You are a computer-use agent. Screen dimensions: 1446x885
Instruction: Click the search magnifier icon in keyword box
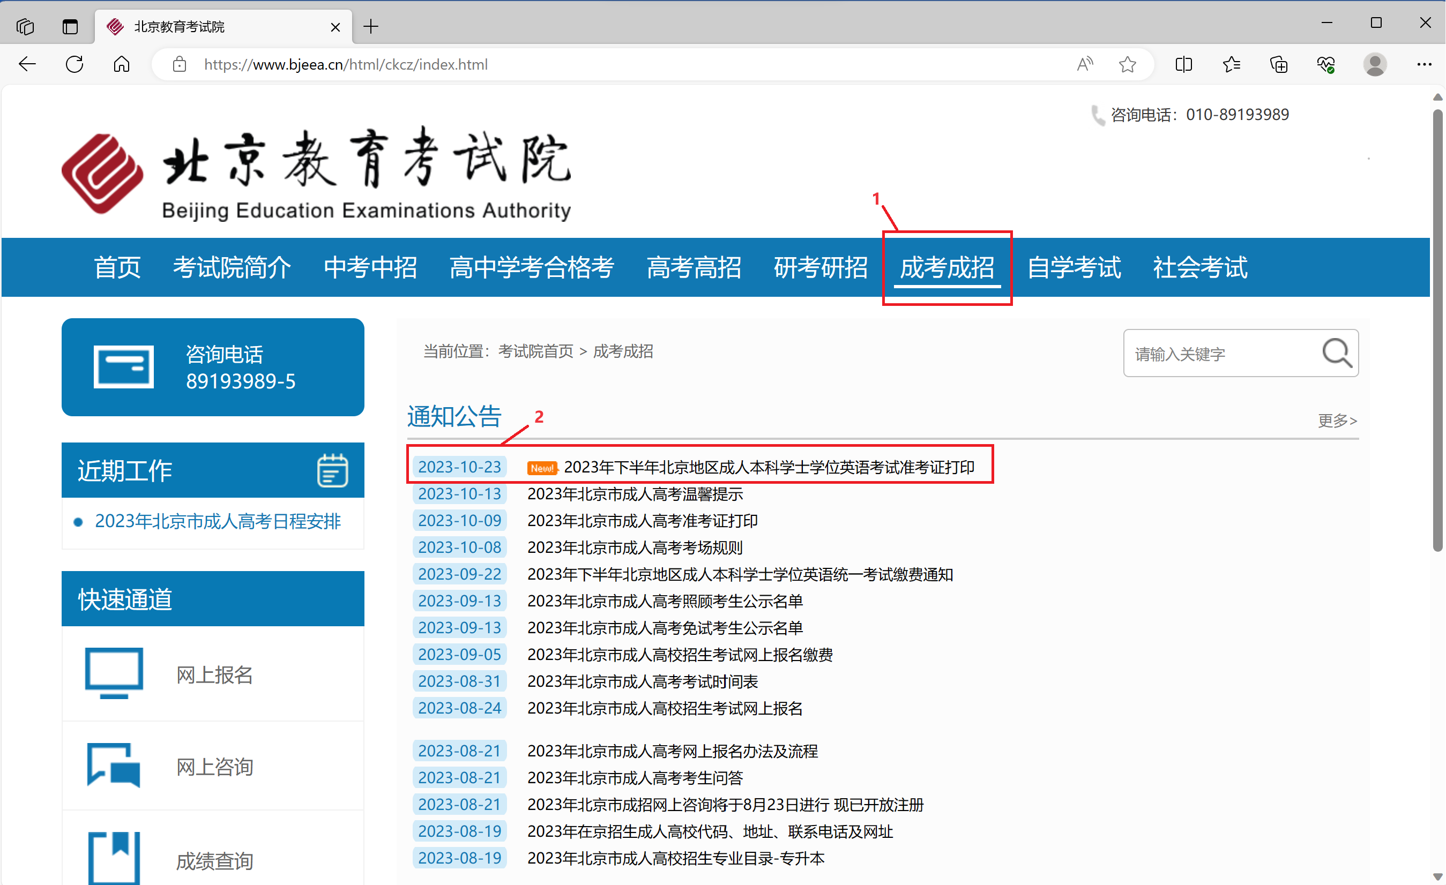pyautogui.click(x=1336, y=352)
